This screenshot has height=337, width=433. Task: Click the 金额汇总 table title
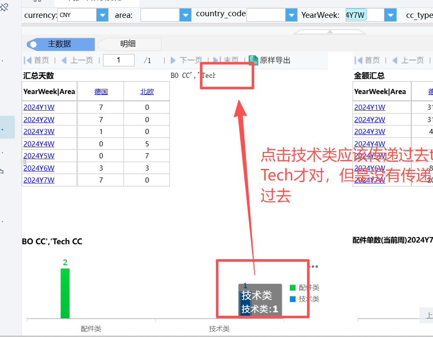(369, 76)
